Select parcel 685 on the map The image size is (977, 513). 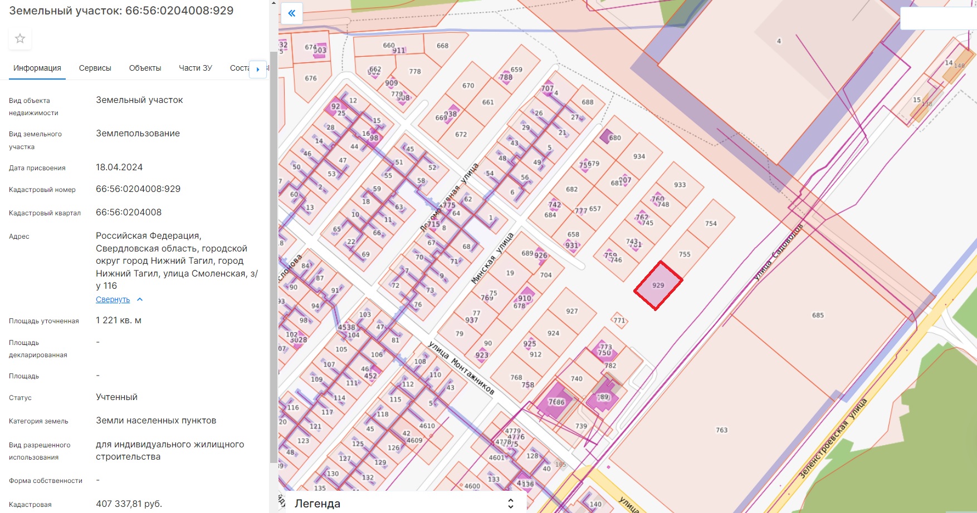coord(818,315)
